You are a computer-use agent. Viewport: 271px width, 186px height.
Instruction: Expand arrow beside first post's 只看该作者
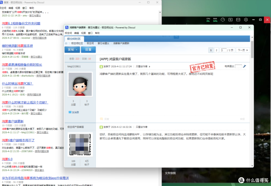pyautogui.click(x=150, y=66)
